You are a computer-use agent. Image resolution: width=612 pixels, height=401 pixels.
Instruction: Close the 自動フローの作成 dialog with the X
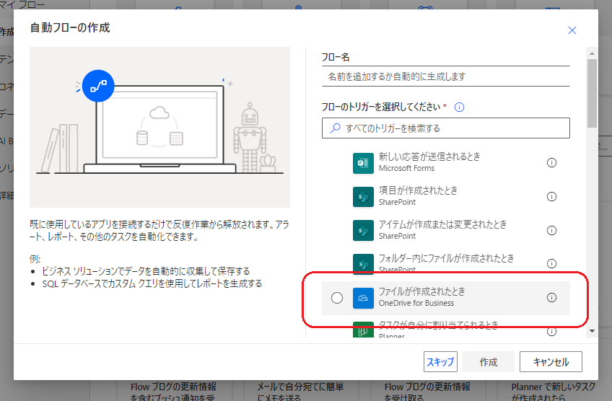pos(572,30)
